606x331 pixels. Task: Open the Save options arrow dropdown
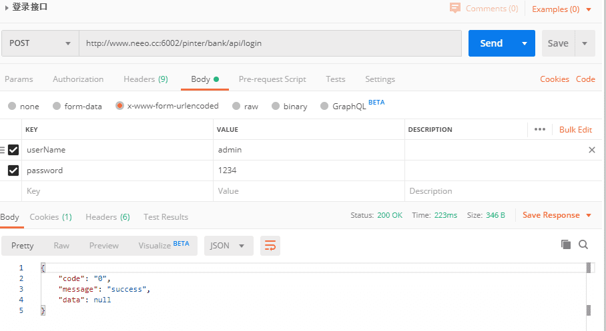(x=585, y=43)
